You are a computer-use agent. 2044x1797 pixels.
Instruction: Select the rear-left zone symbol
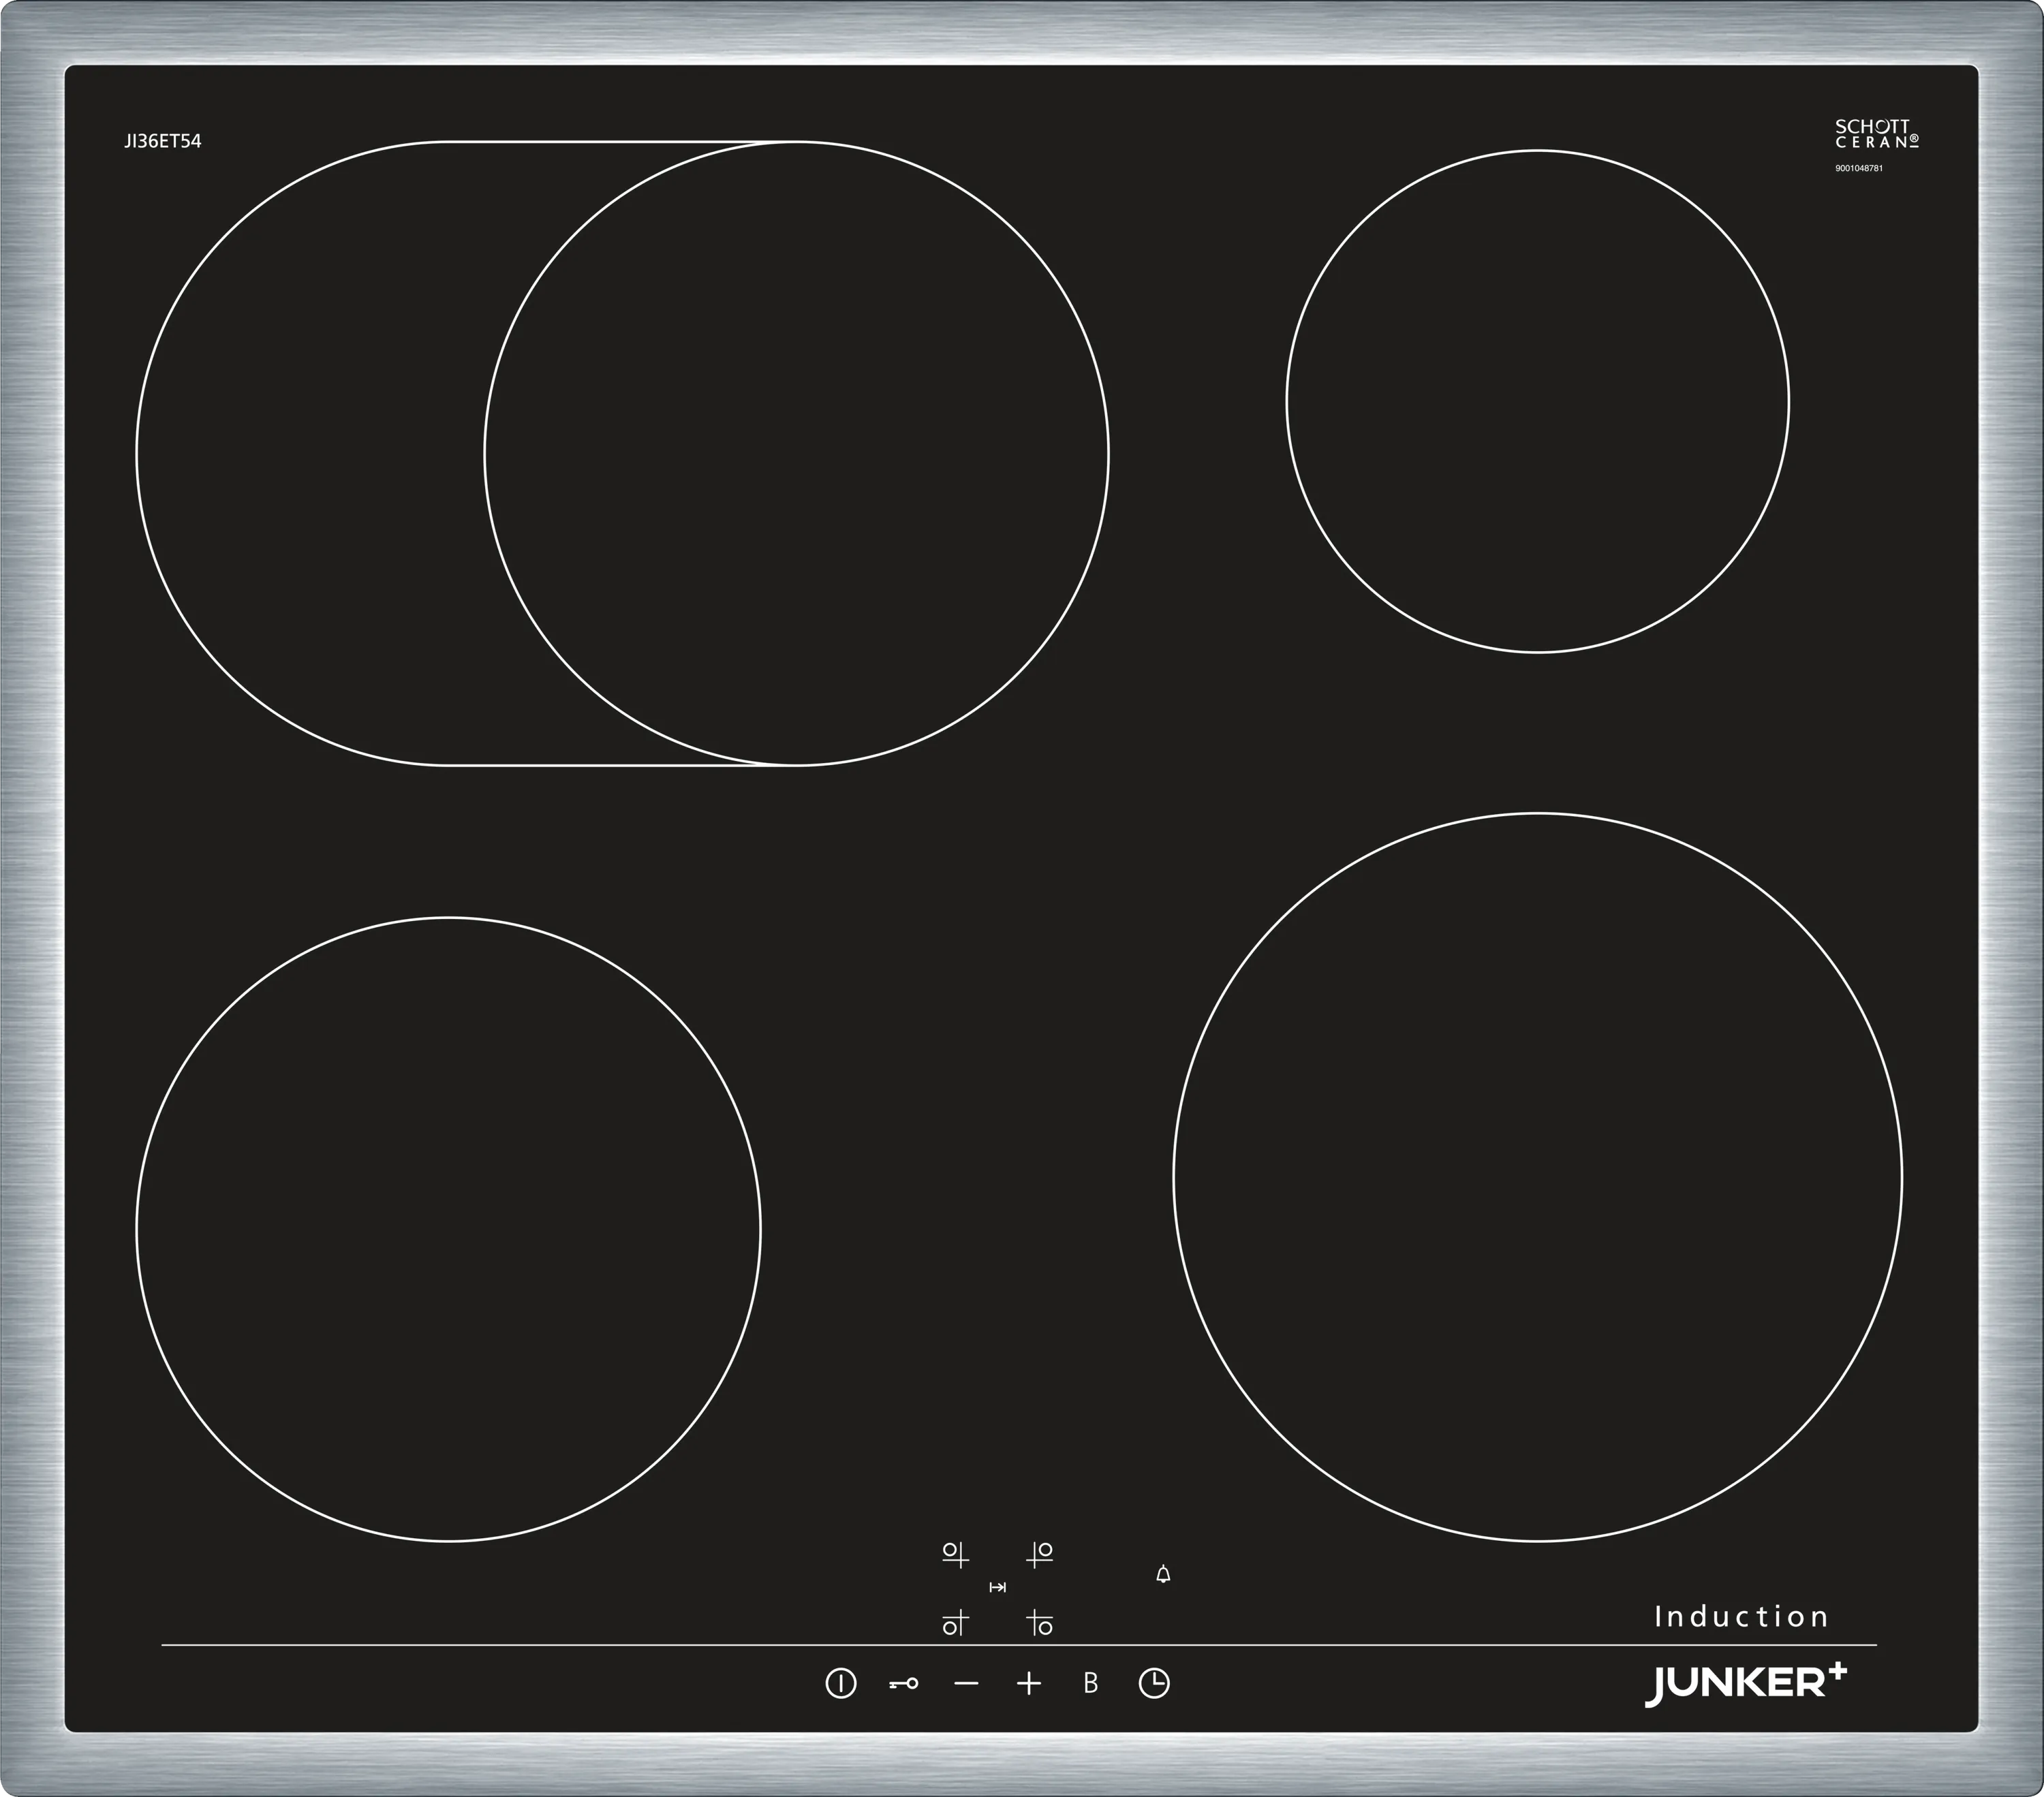(956, 1554)
